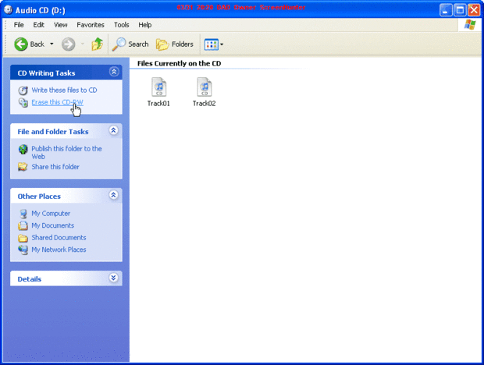
Task: Open the Views dropdown arrow
Action: (222, 44)
